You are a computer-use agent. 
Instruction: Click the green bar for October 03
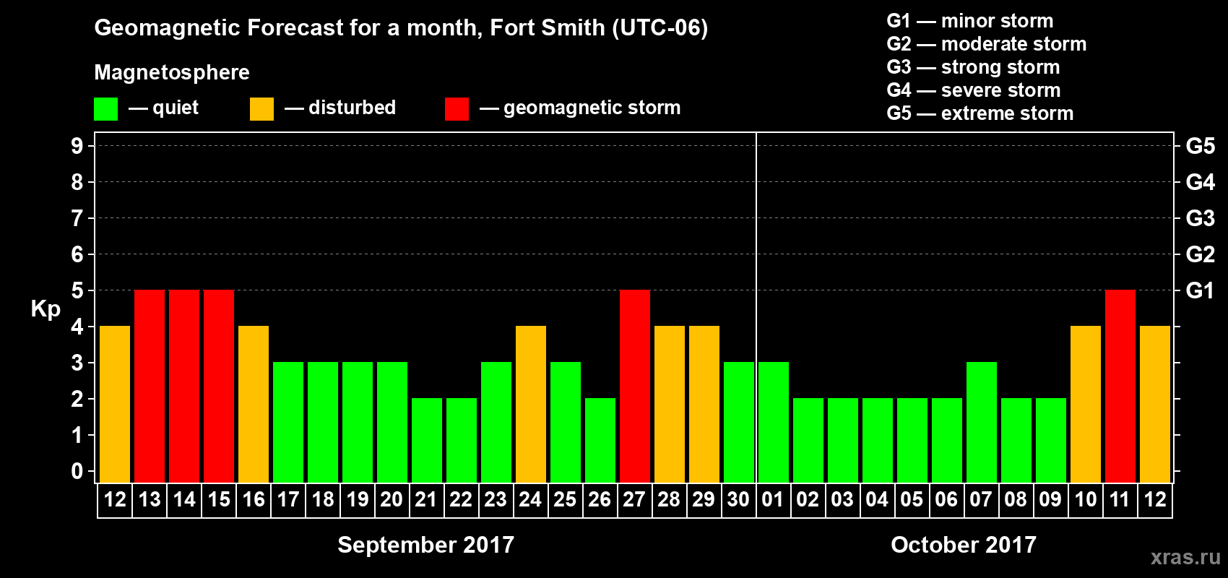(x=843, y=441)
